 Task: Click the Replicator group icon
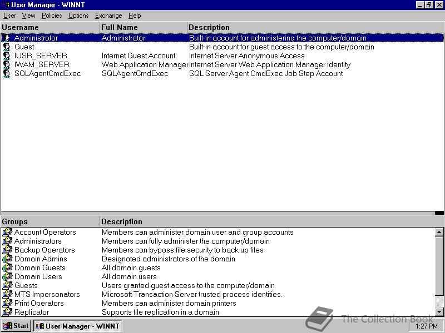(7, 312)
